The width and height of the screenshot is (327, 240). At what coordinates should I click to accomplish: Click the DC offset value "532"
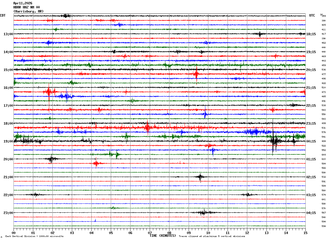tap(323, 177)
